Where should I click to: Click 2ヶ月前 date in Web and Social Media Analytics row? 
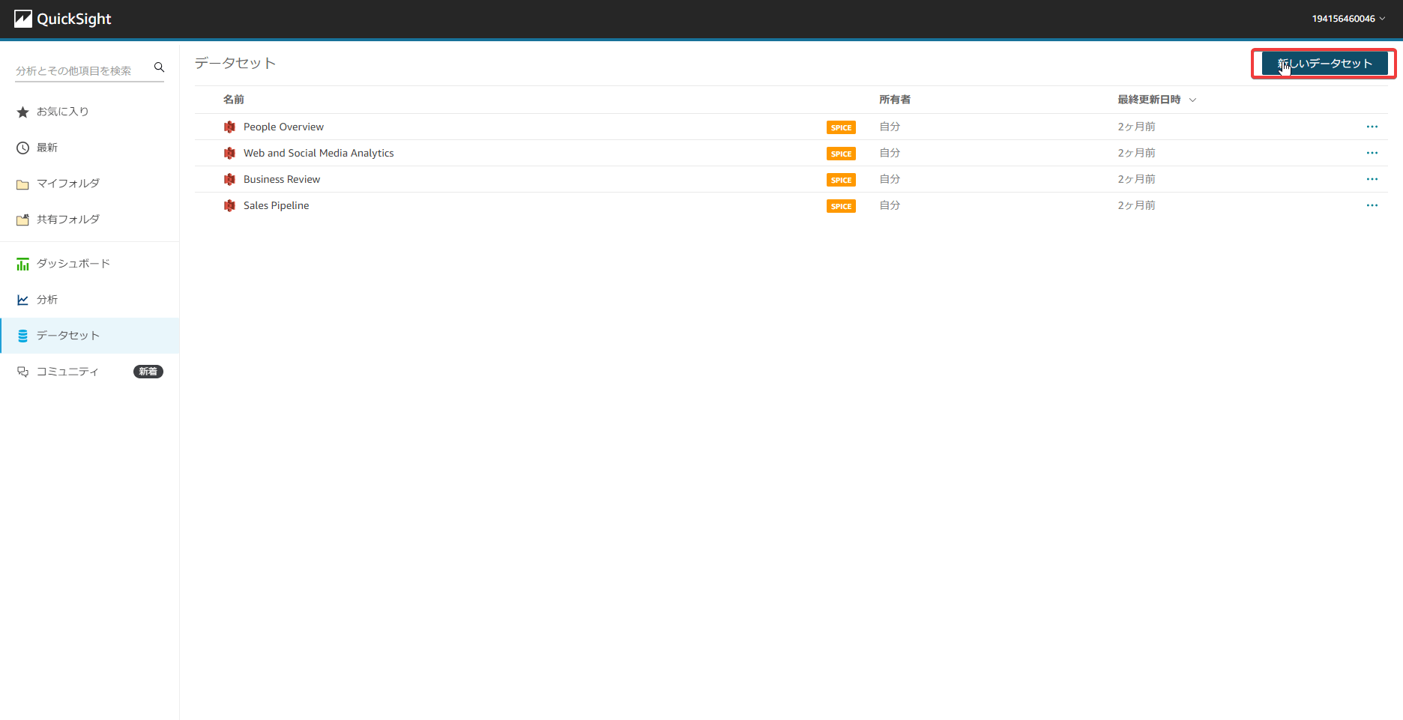pyautogui.click(x=1136, y=153)
